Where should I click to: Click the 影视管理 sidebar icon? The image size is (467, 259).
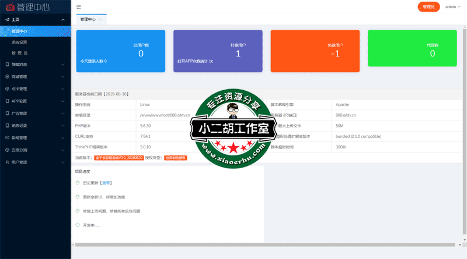click(6, 137)
